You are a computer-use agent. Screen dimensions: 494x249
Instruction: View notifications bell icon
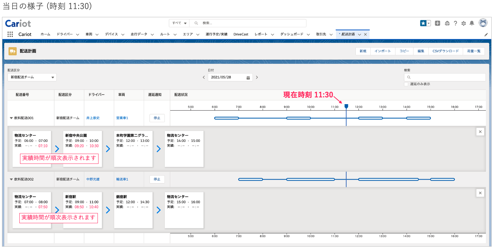pos(472,23)
